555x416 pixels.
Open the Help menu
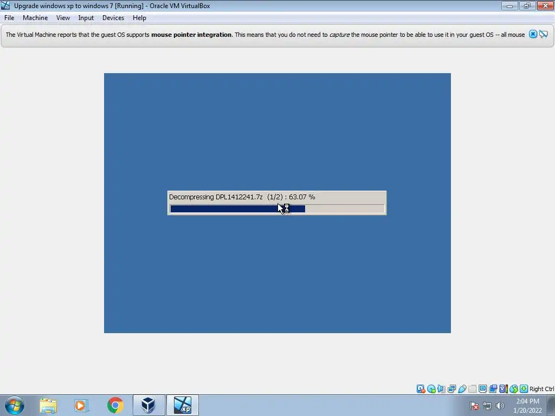pos(139,18)
